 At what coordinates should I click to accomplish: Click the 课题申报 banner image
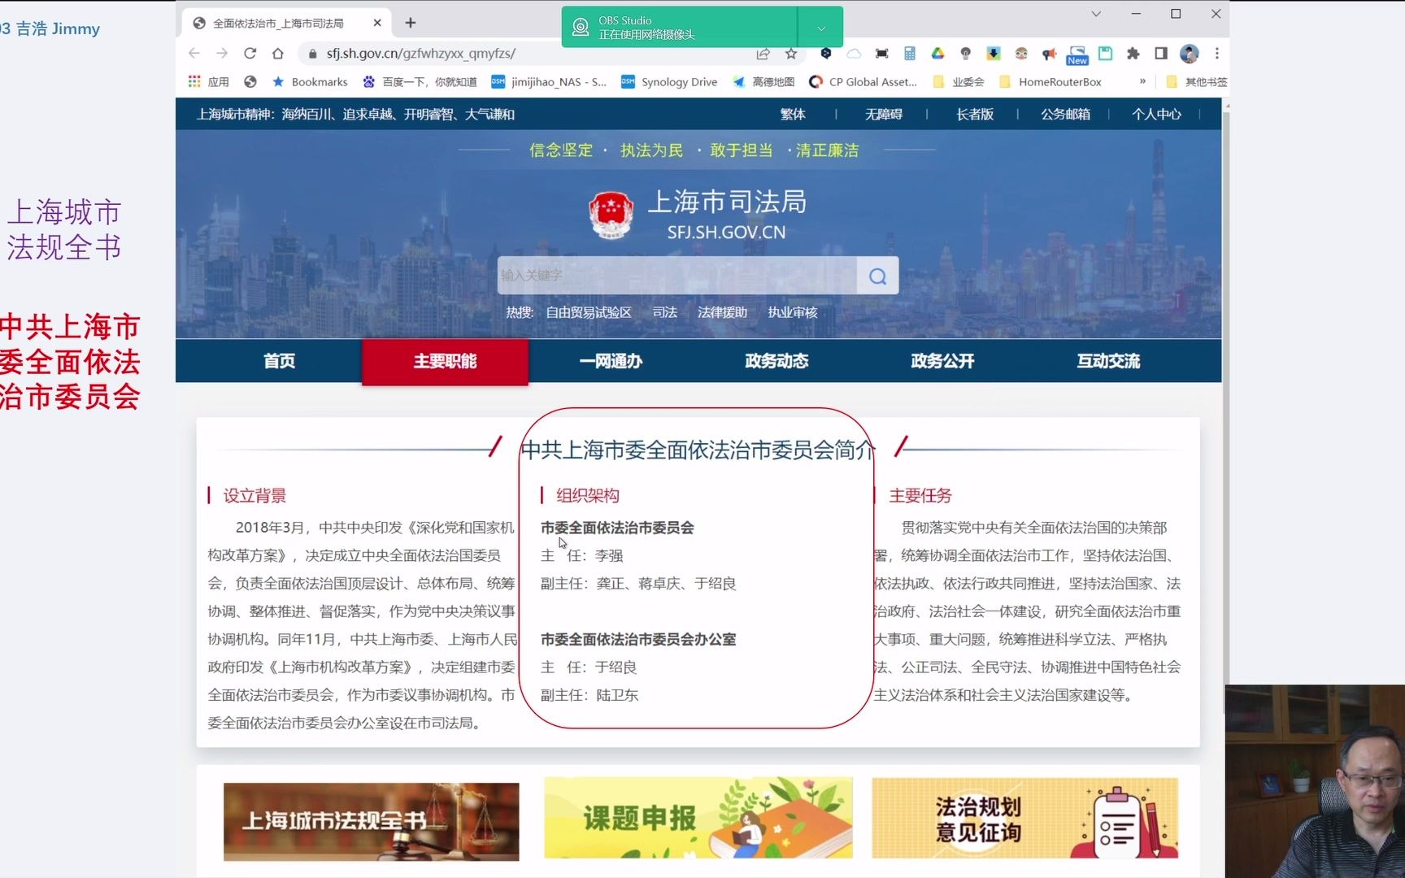click(698, 819)
